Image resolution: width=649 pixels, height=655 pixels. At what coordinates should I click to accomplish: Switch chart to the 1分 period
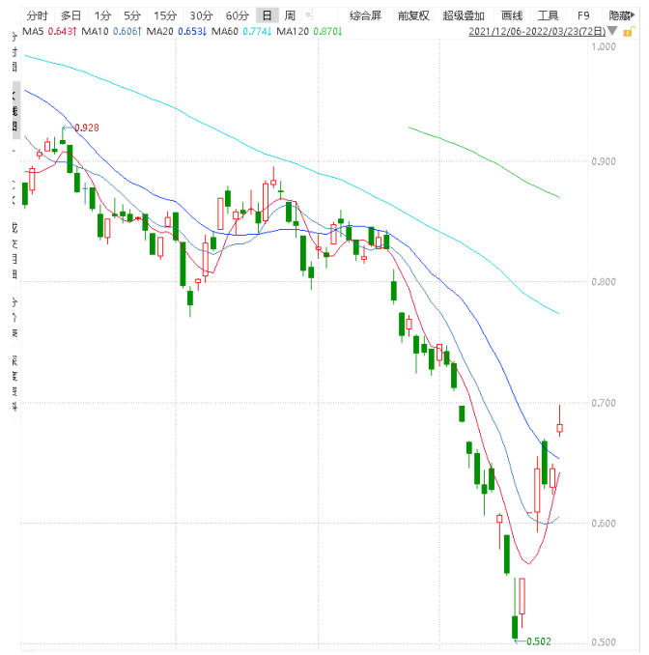pos(102,15)
